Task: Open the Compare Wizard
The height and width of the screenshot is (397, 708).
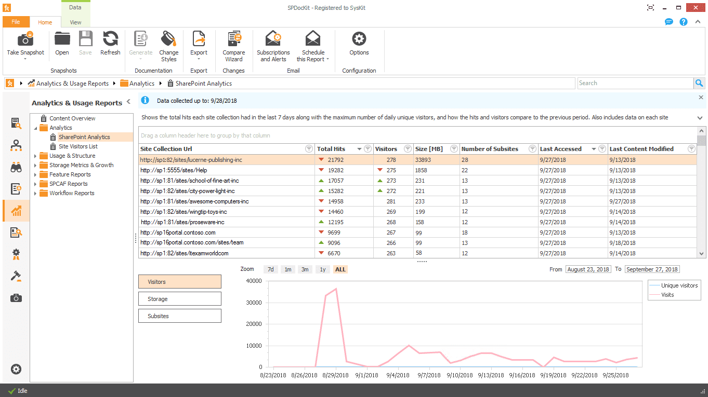Action: (233, 47)
